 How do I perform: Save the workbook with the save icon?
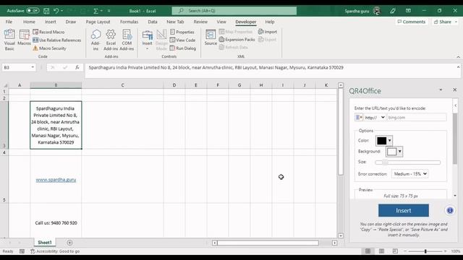click(46, 11)
